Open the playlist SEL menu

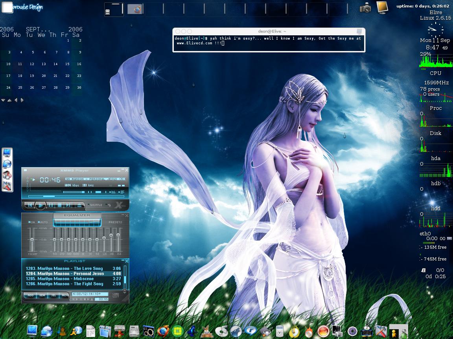tap(53, 295)
